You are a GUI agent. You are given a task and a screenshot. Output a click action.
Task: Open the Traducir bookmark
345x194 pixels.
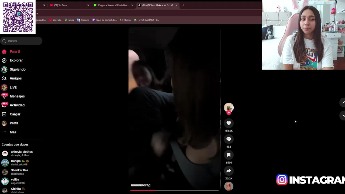83,20
